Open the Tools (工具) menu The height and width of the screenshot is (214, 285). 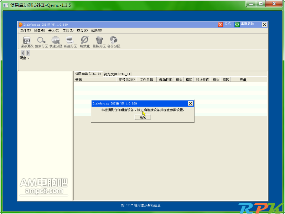click(68, 31)
